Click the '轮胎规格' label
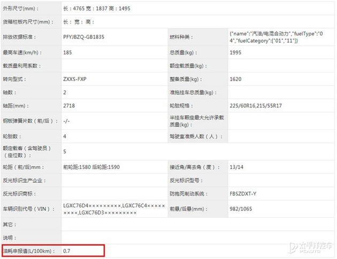This screenshot has height=259, width=337. coord(181,106)
